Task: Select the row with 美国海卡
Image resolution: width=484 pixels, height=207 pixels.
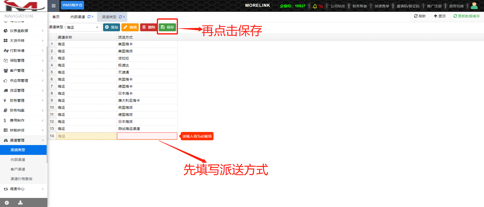Action: point(112,44)
